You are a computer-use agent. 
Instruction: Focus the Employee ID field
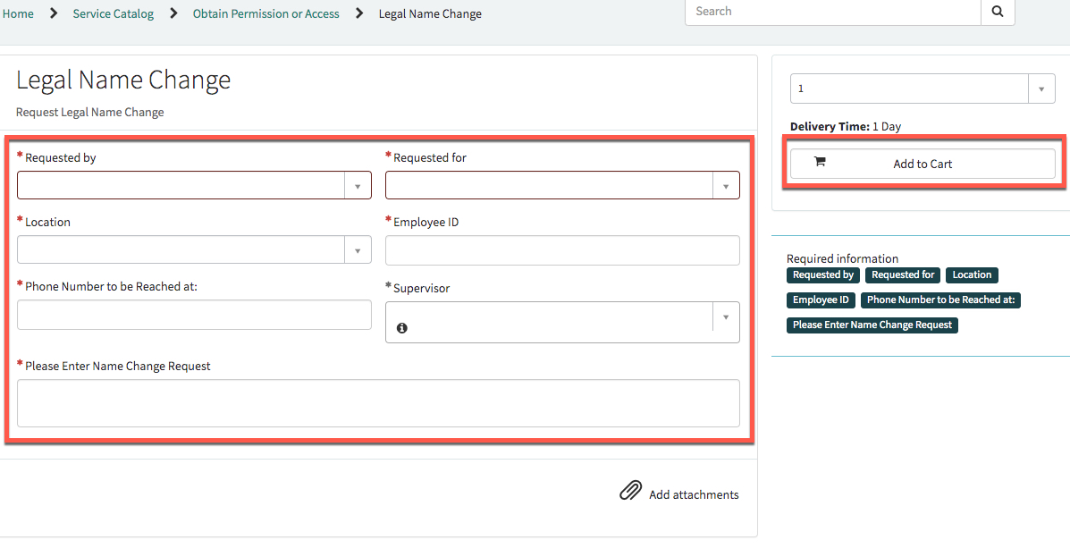coord(562,250)
